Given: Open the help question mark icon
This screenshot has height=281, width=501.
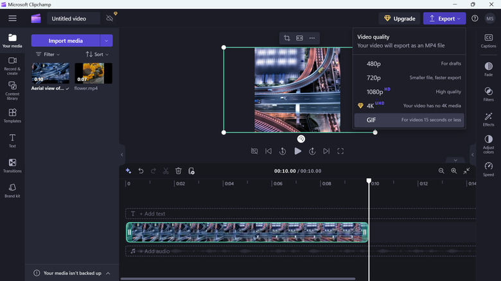Looking at the screenshot, I should [475, 19].
